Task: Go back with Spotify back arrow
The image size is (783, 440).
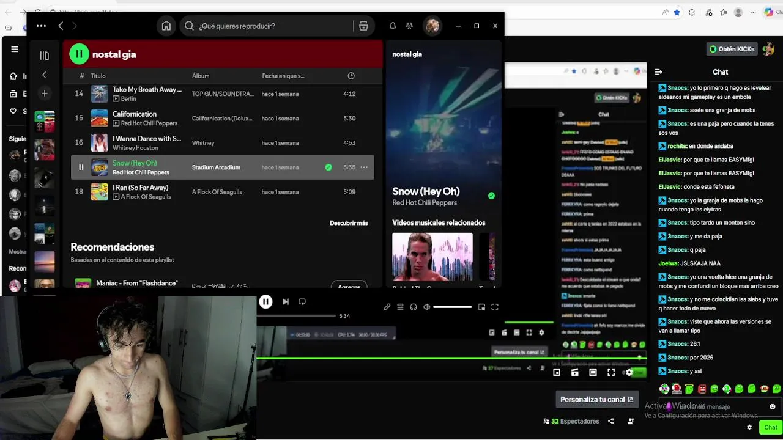Action: (x=61, y=26)
